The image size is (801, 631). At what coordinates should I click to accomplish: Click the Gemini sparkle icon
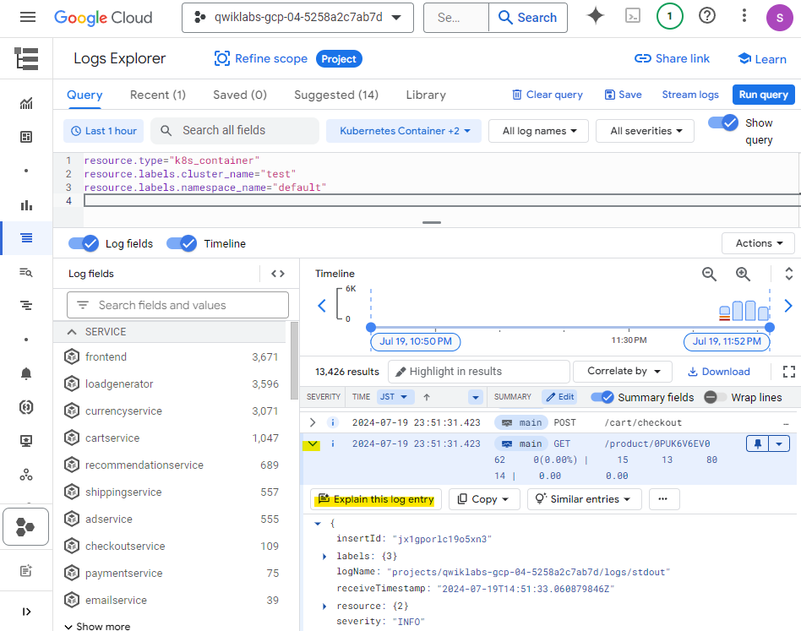tap(596, 16)
